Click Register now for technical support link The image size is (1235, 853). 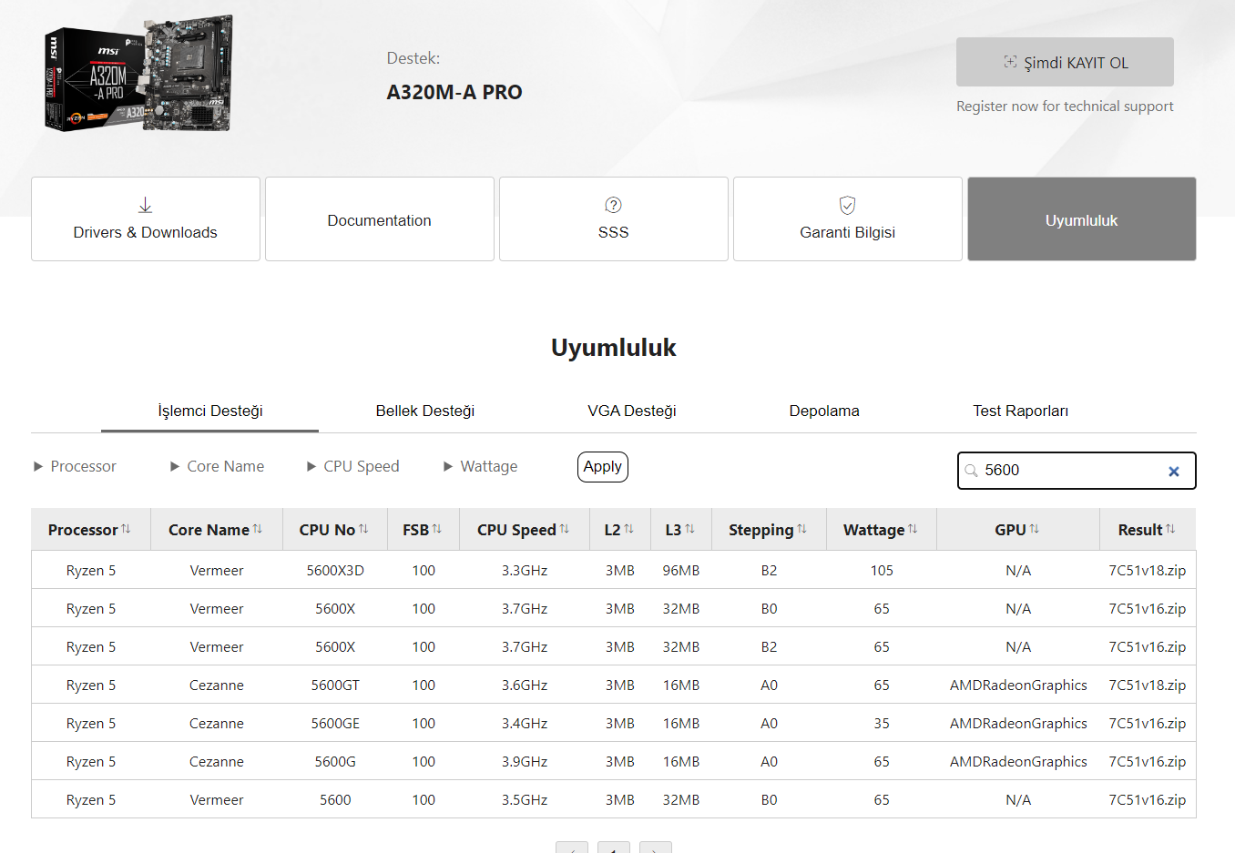(1065, 107)
